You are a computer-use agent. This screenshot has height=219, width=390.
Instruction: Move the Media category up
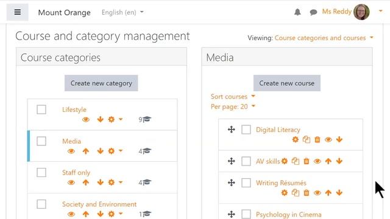click(x=86, y=151)
